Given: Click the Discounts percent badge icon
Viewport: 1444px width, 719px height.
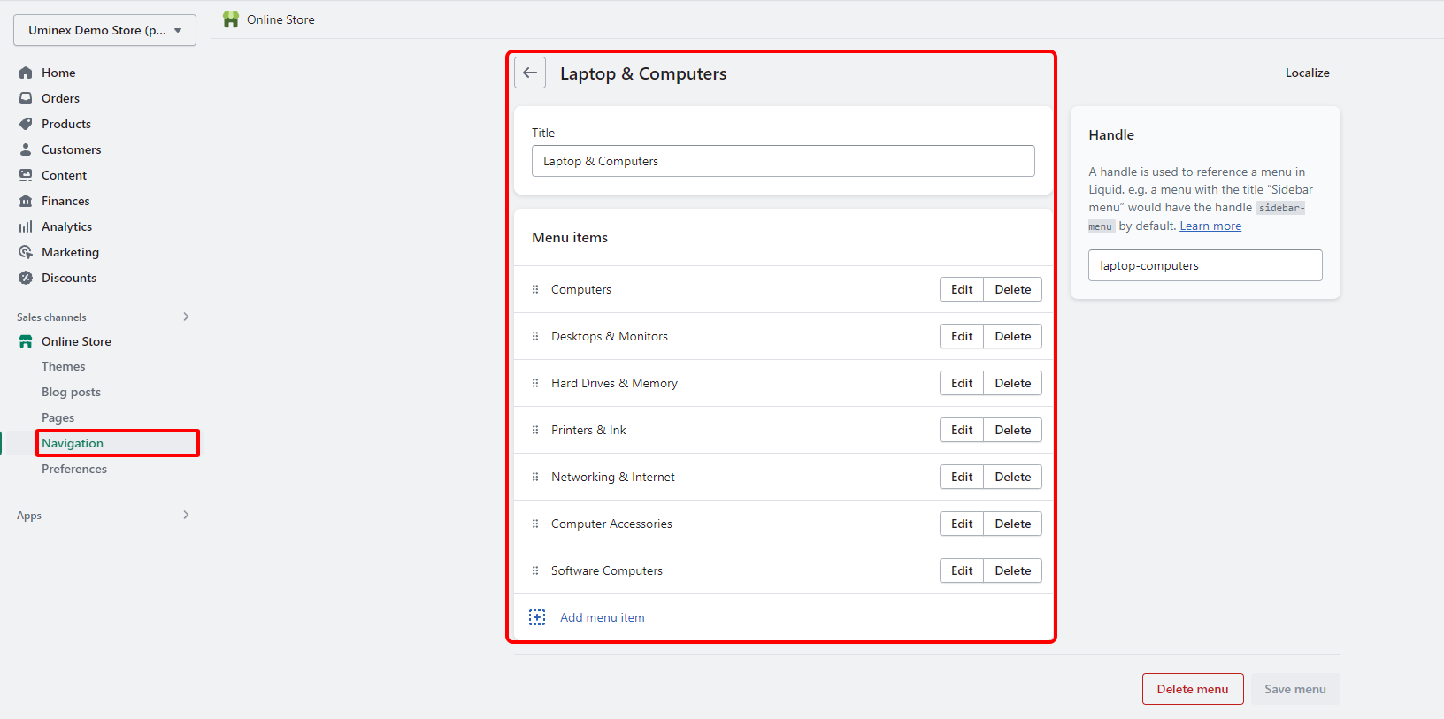Looking at the screenshot, I should 26,278.
